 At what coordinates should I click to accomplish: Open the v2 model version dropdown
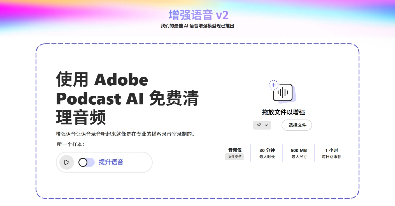pos(262,125)
